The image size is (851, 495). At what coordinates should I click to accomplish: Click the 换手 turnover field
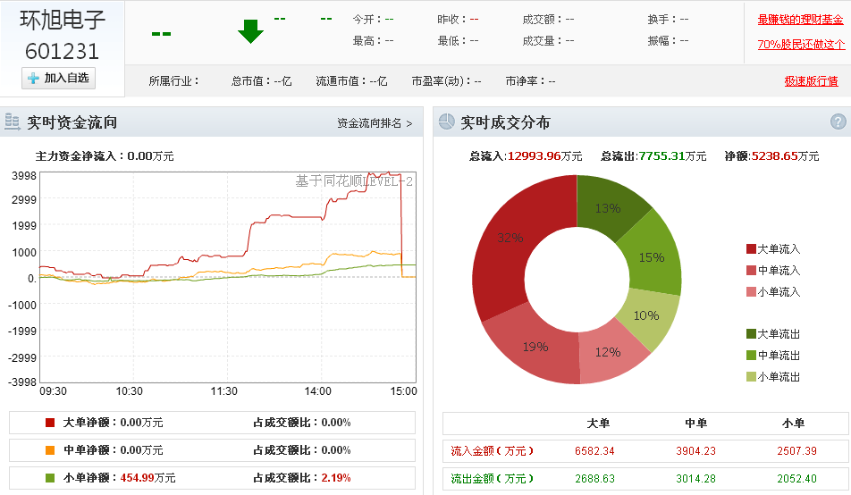[668, 20]
